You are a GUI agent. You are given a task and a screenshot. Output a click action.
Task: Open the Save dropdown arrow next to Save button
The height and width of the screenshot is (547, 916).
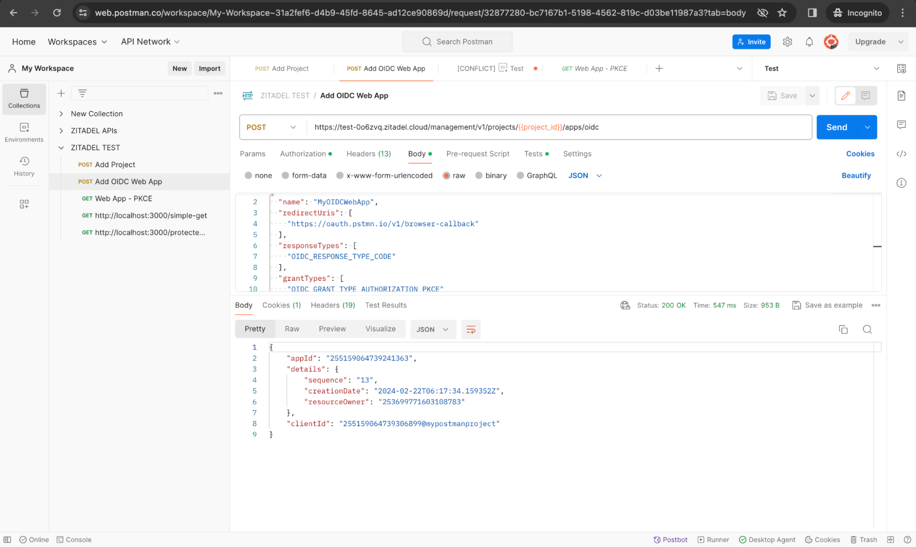point(811,96)
